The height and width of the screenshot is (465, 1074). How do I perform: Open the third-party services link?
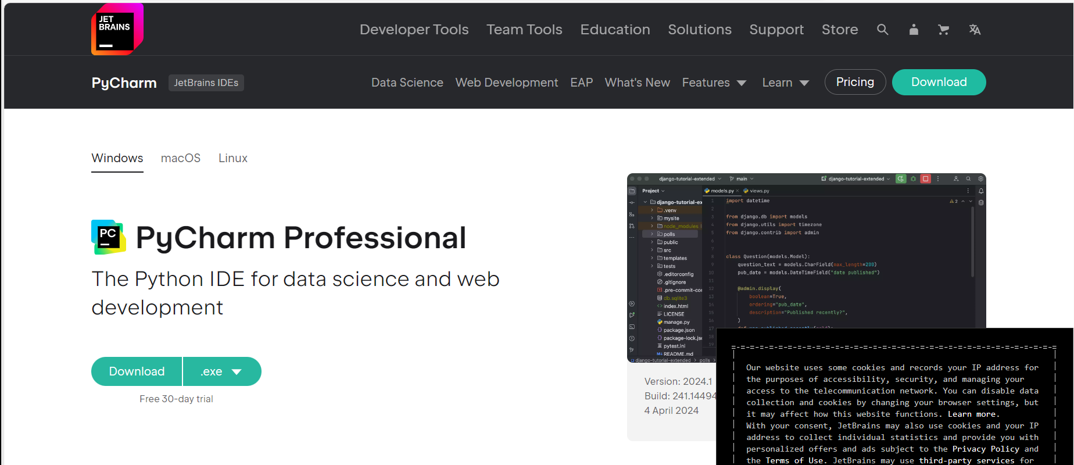click(966, 460)
